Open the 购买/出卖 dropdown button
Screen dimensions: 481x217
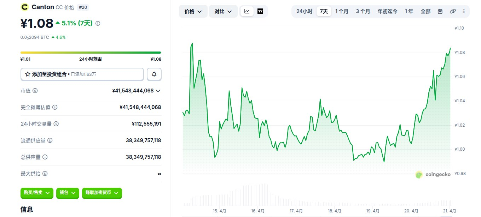pos(37,193)
